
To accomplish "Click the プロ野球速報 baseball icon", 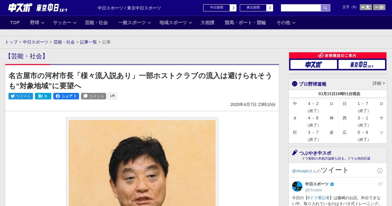I will point(295,84).
